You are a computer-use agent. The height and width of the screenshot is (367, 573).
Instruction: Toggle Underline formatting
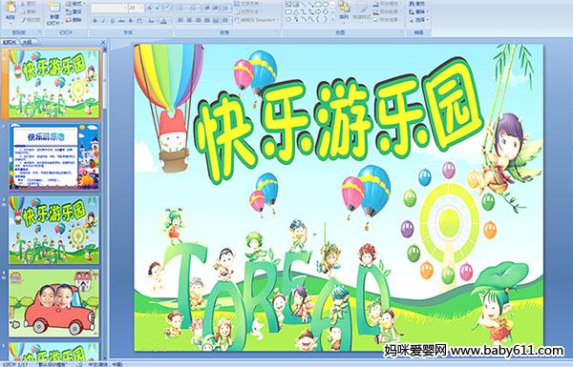click(113, 21)
